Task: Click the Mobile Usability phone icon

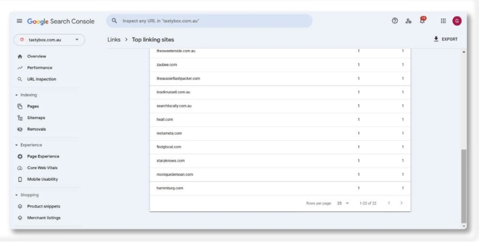Action: click(20, 179)
